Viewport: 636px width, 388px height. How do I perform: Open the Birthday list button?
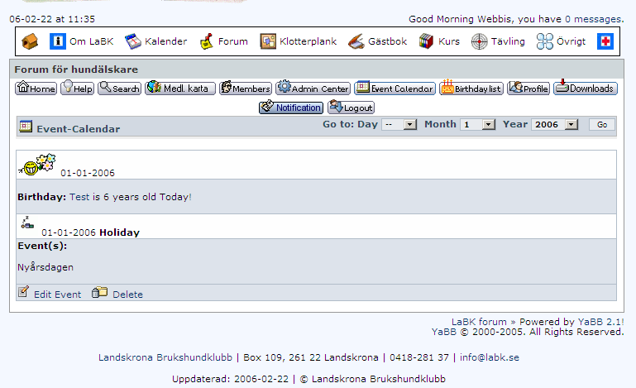coord(471,88)
